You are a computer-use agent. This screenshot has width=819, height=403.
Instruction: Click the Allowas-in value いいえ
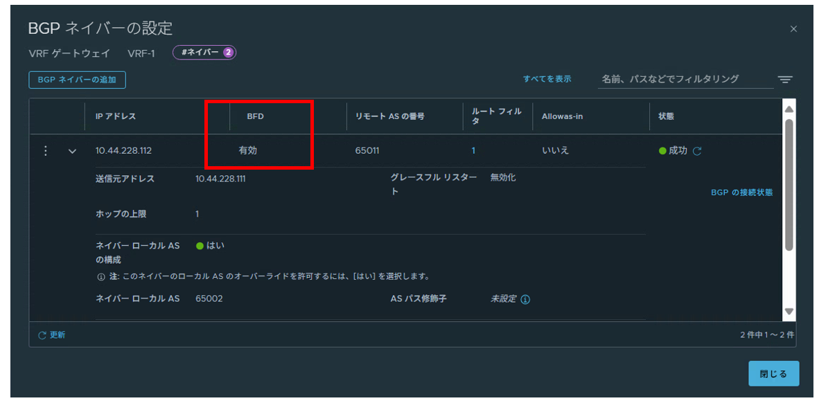point(555,151)
